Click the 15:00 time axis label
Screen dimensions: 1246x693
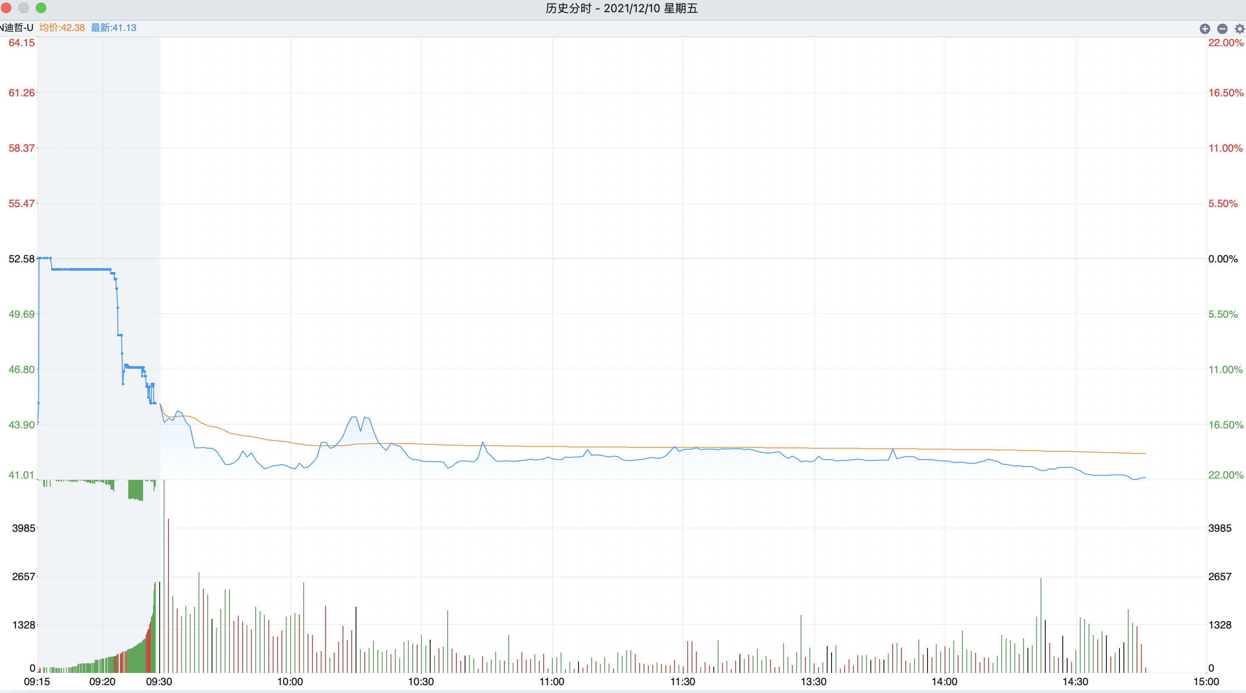coord(1206,682)
